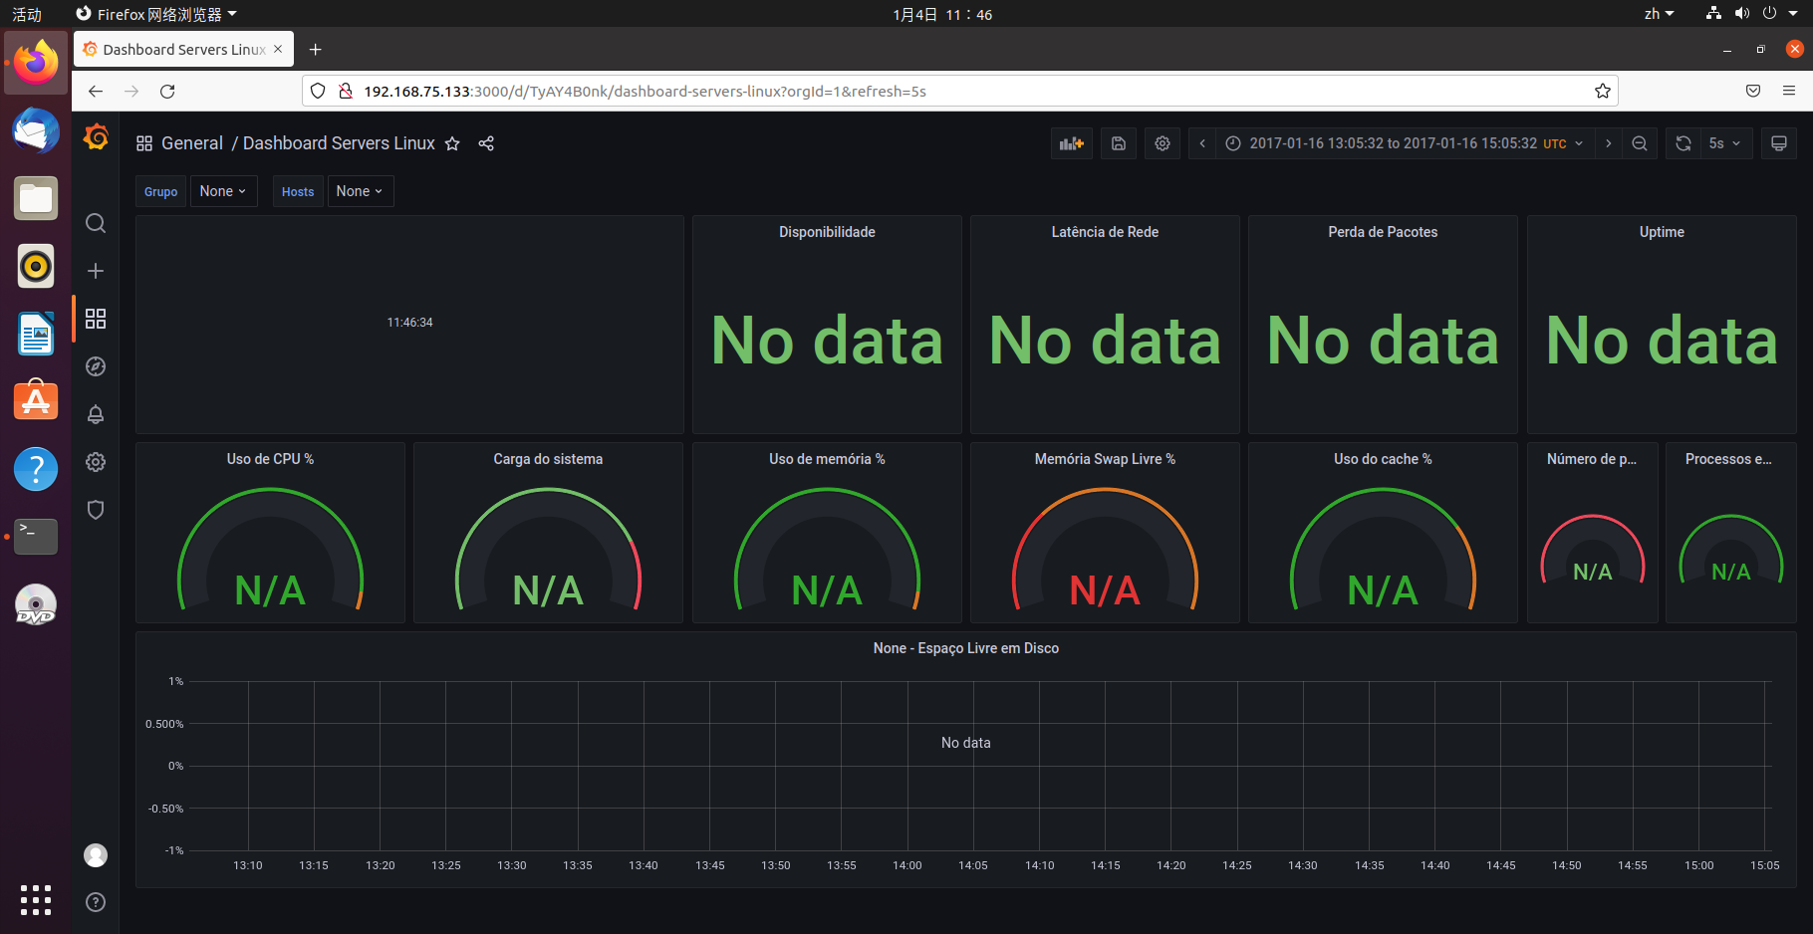This screenshot has height=934, width=1813.
Task: Enable TV cycle view mode
Action: (1779, 142)
